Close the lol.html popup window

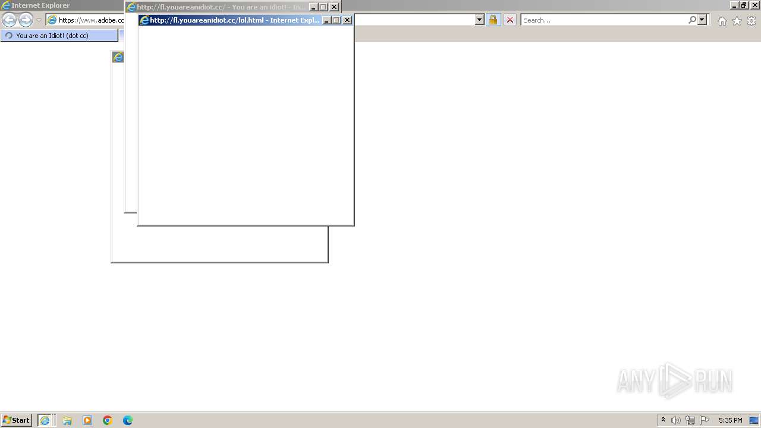point(347,20)
